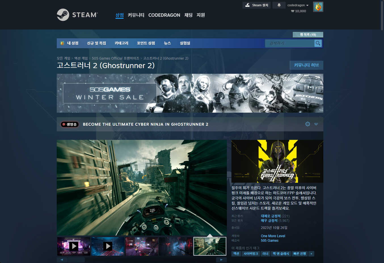Image resolution: width=384 pixels, height=263 pixels.
Task: Open the 신규 및 특집 tab
Action: (96, 43)
